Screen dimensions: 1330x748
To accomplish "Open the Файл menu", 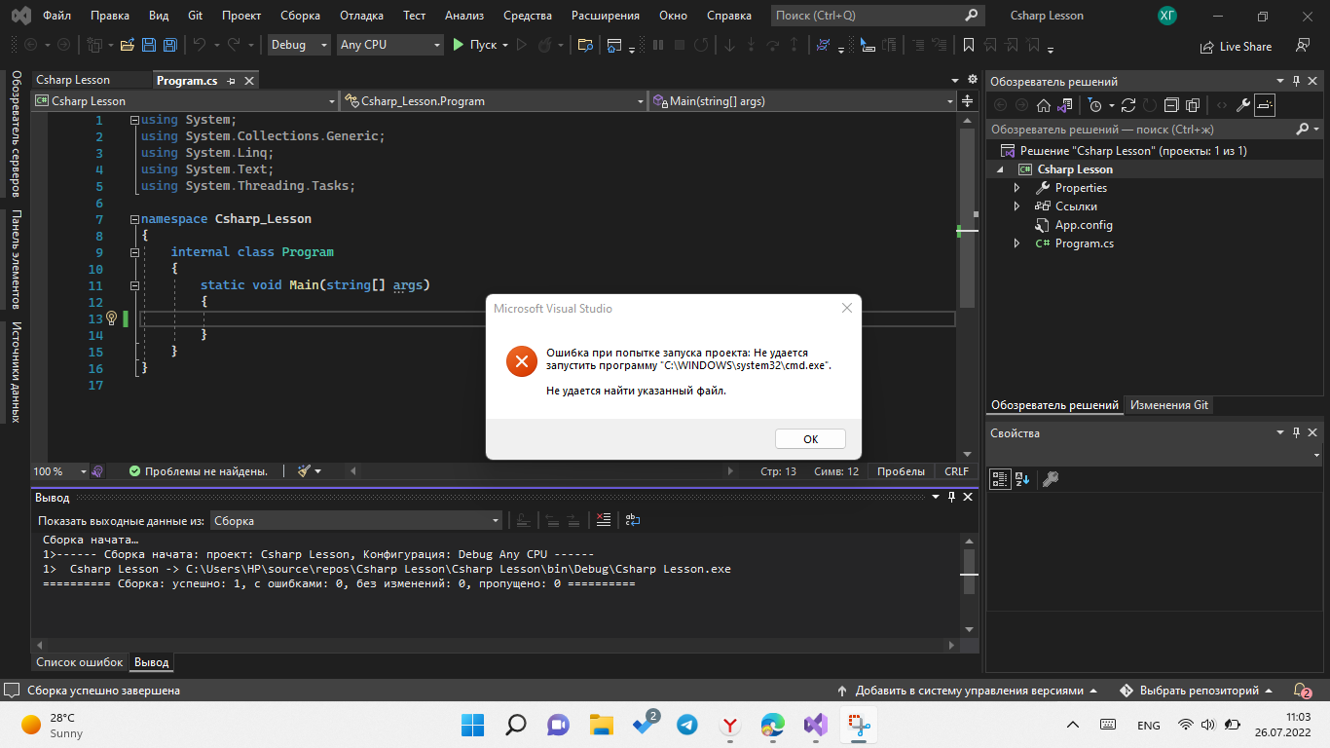I will [x=56, y=16].
